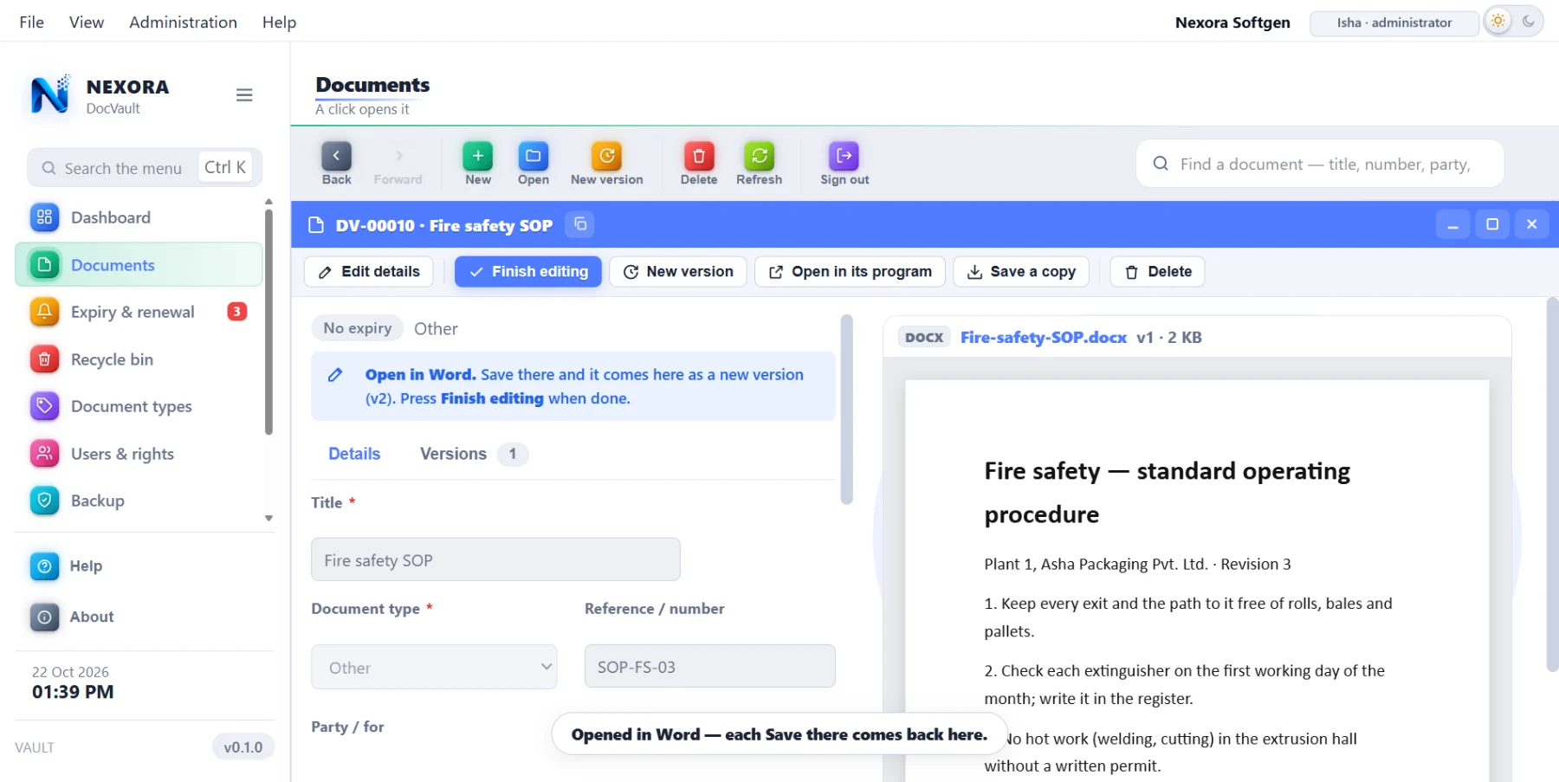1559x782 pixels.
Task: Open Dashboard from the sidebar
Action: (x=139, y=217)
